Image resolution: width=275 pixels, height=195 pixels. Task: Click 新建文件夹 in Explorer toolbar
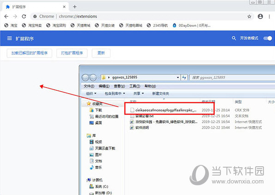[160, 94]
